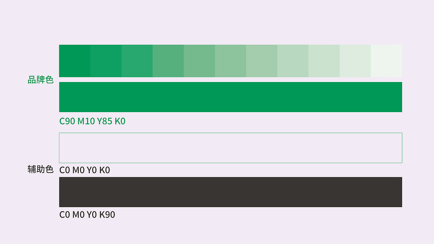Select the white bar with the green outline
Image resolution: width=434 pixels, height=244 pixels.
(x=231, y=148)
